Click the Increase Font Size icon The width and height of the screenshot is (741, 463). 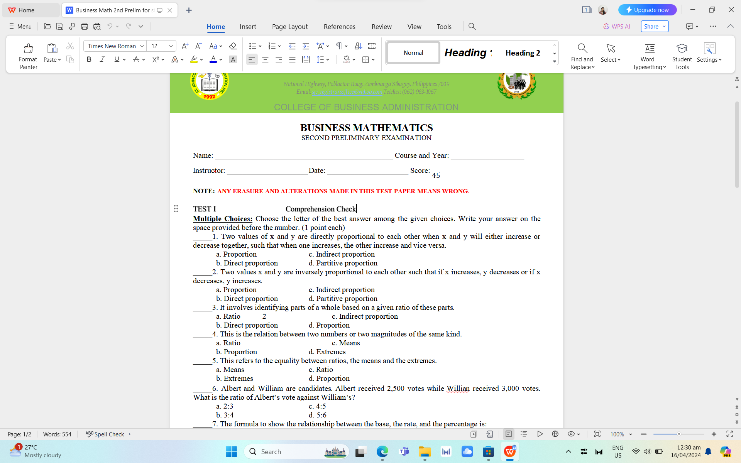[185, 46]
